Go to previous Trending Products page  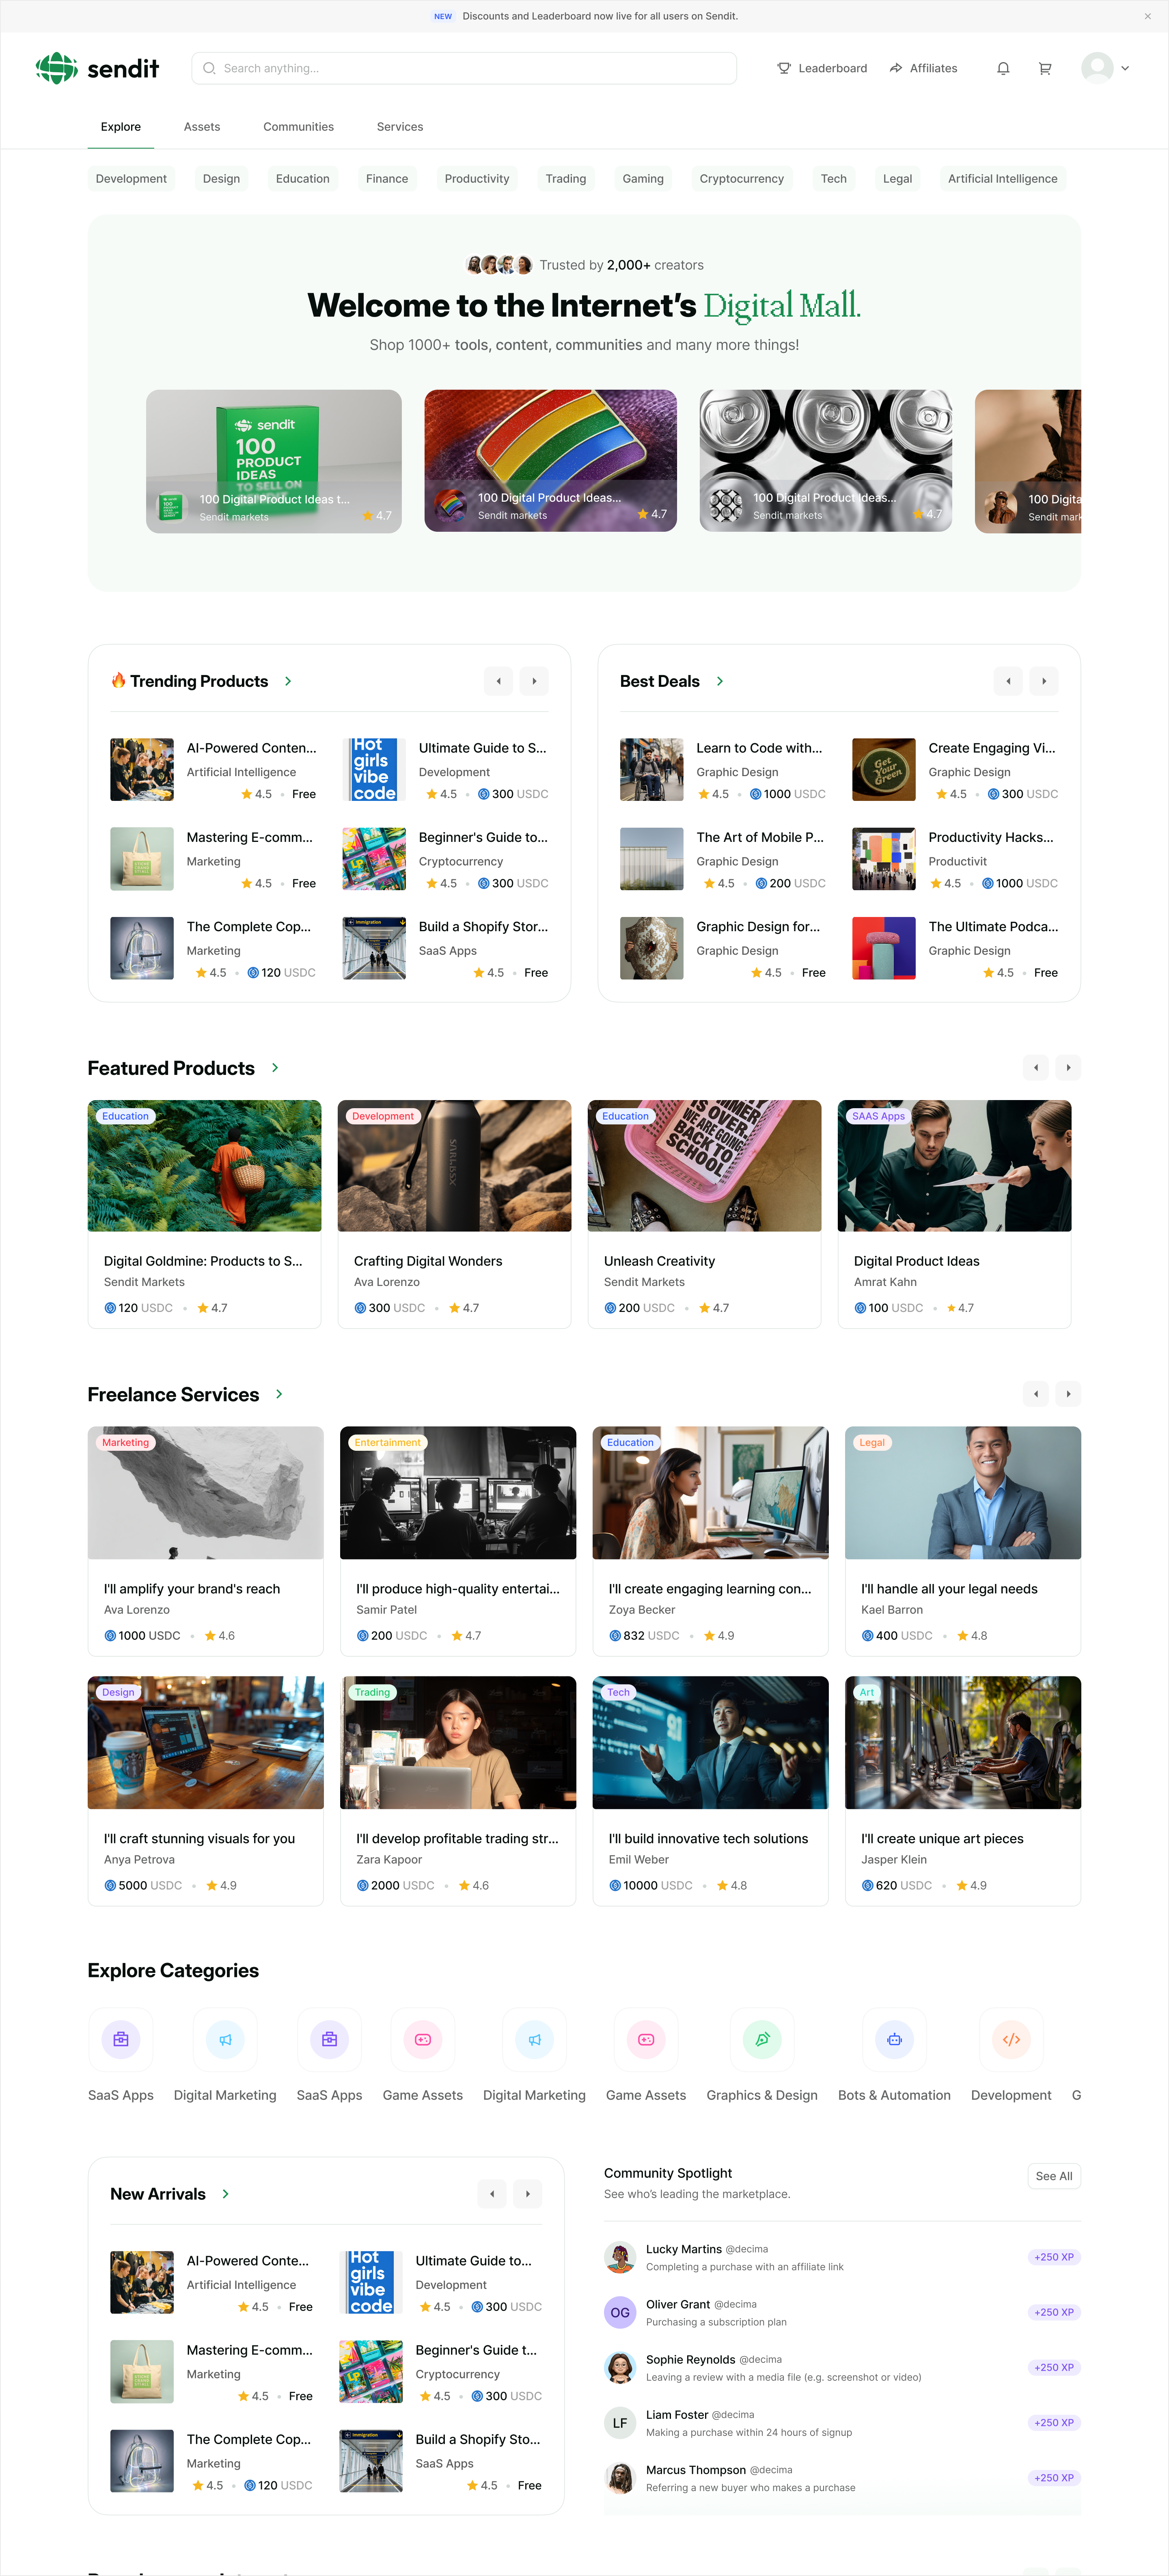(x=498, y=681)
